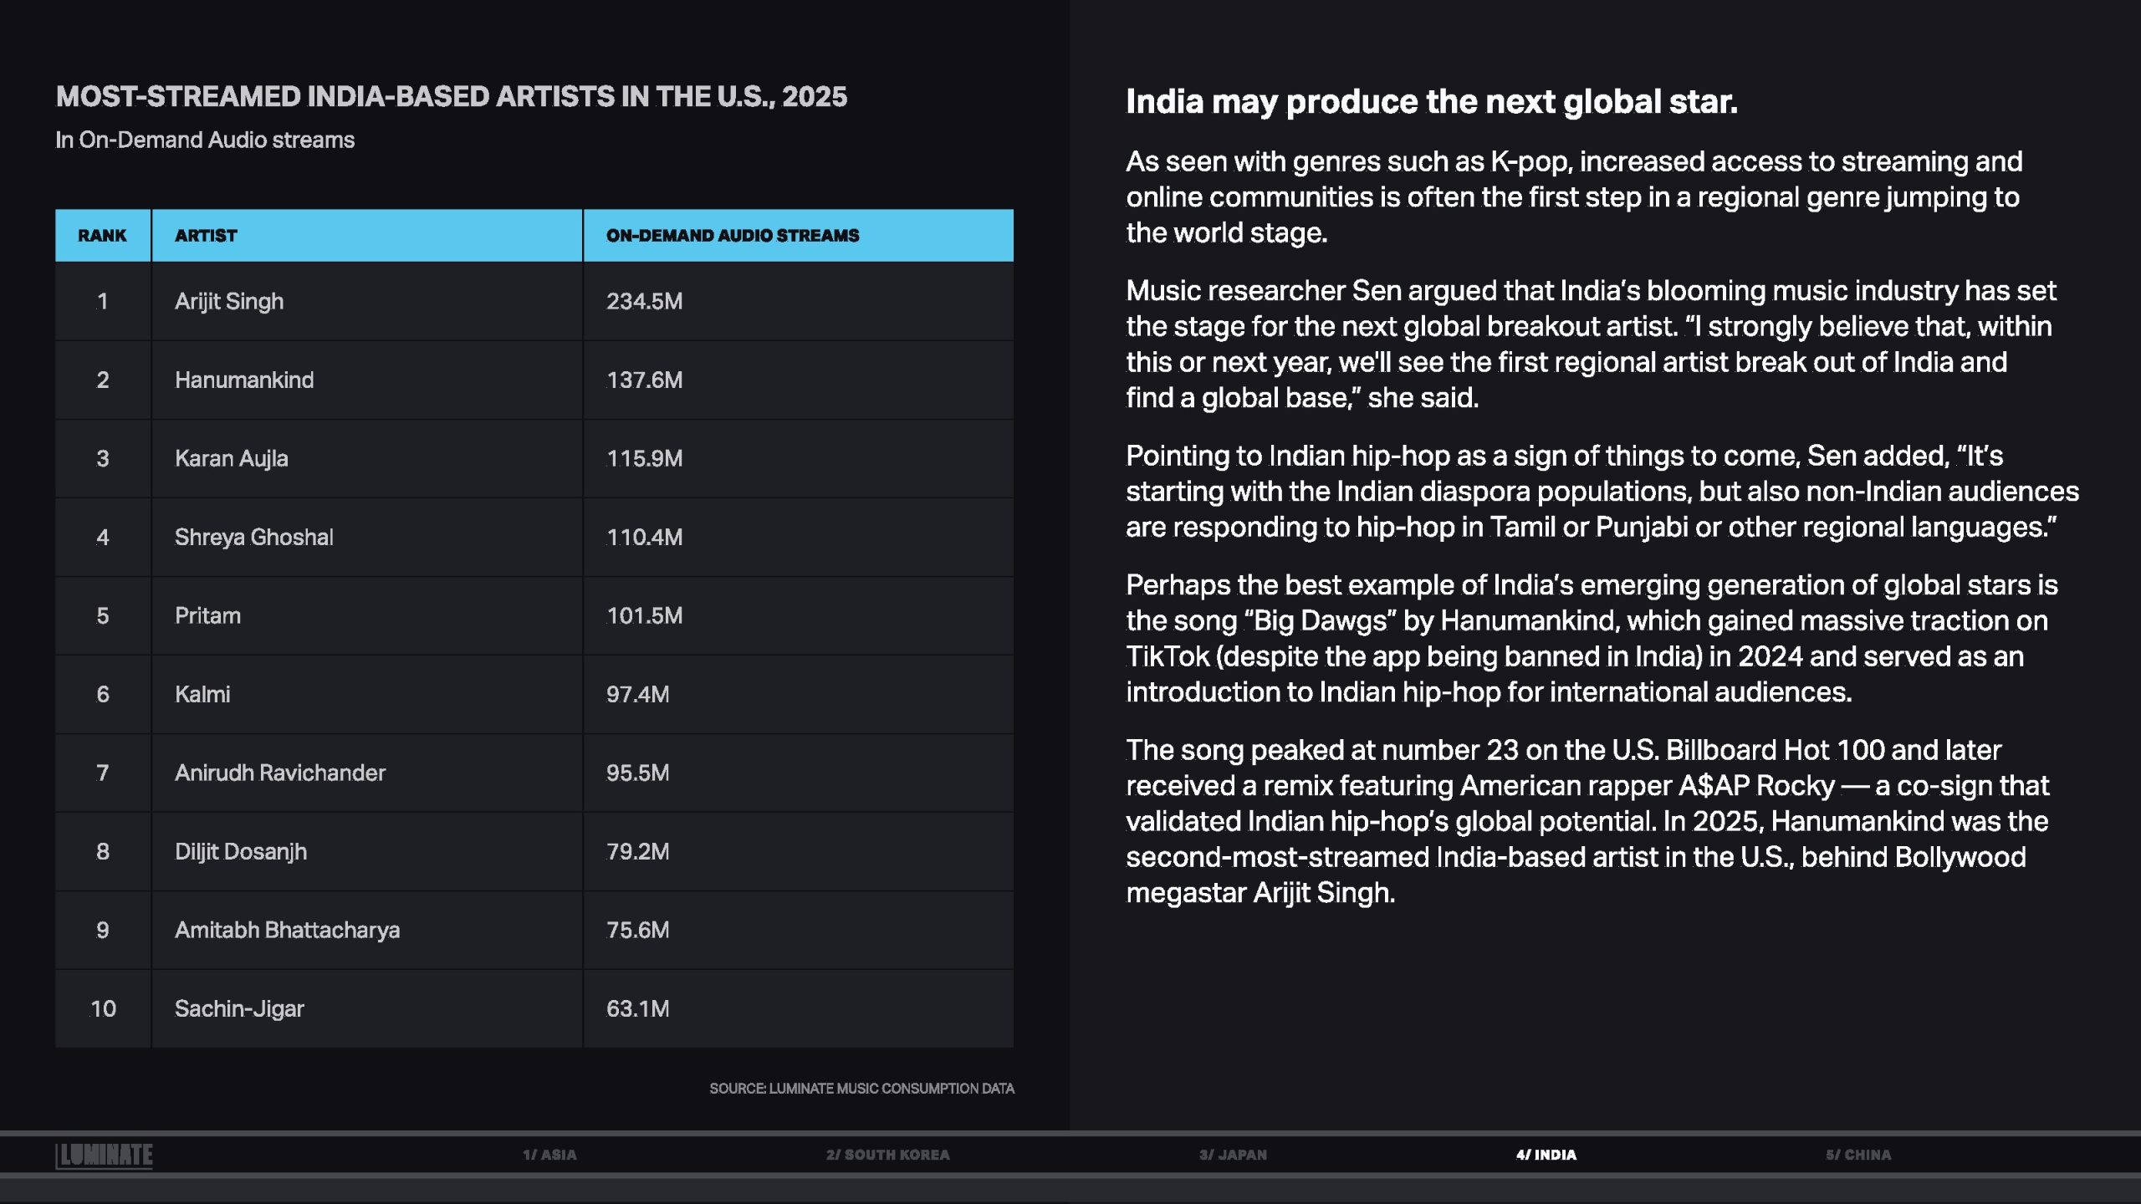
Task: Select Arijit Singh in the table
Action: tap(229, 301)
